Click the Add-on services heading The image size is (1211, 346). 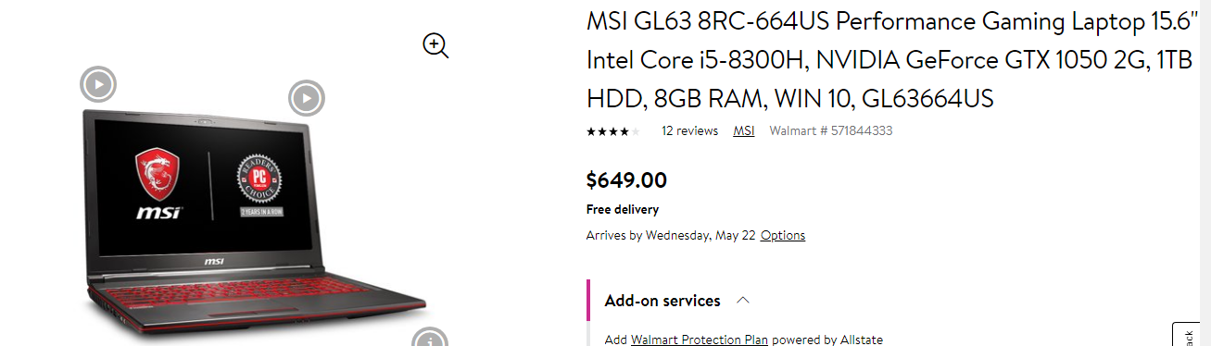tap(662, 301)
